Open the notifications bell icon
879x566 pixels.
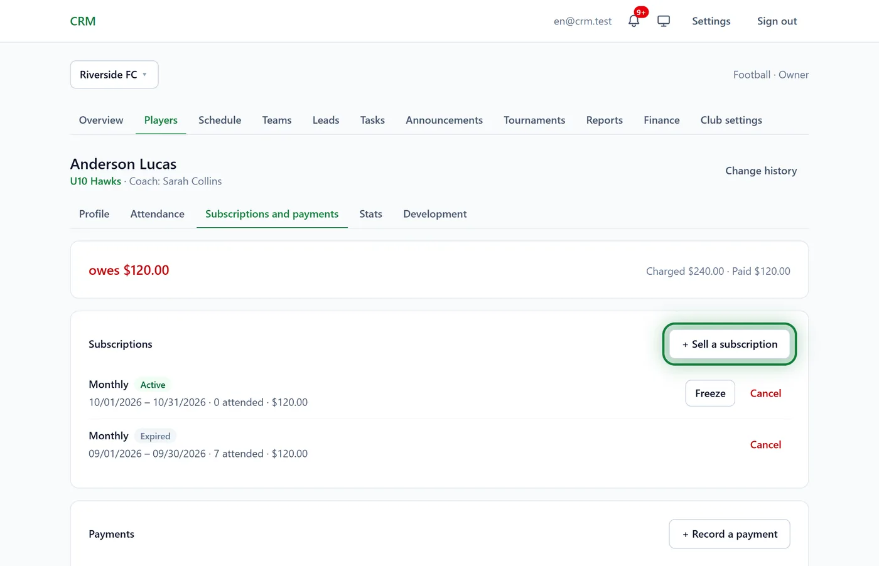click(x=634, y=21)
